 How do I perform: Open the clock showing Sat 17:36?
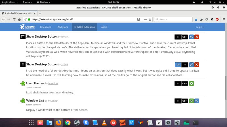[x=113, y=2]
